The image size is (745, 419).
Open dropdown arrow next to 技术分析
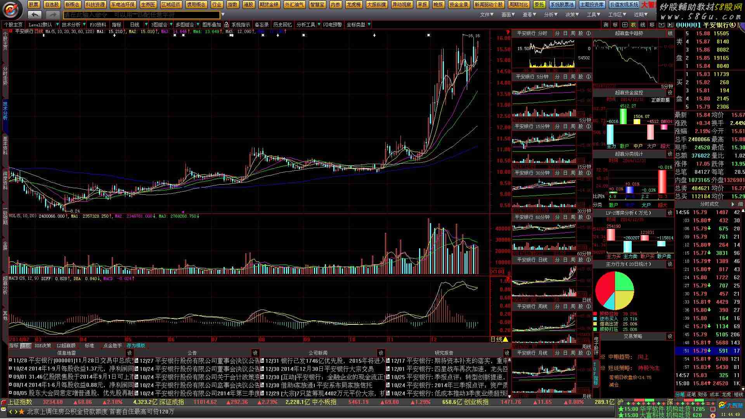[84, 24]
